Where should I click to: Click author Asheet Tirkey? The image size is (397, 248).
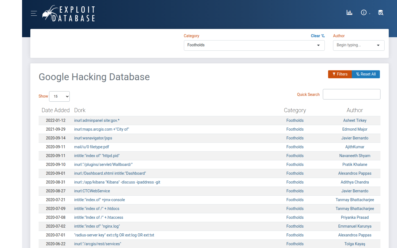pos(355,120)
